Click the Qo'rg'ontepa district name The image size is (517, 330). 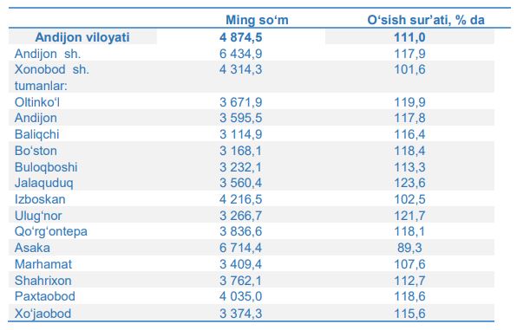pos(51,231)
